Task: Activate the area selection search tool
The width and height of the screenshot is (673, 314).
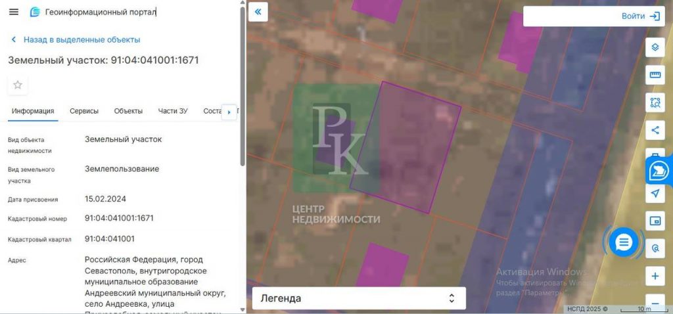Action: (x=655, y=102)
